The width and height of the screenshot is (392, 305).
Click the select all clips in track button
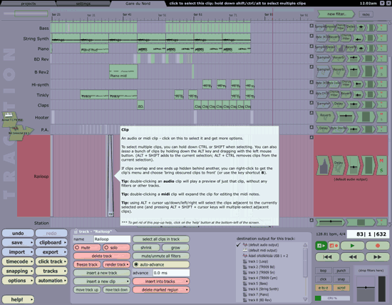[x=161, y=239]
